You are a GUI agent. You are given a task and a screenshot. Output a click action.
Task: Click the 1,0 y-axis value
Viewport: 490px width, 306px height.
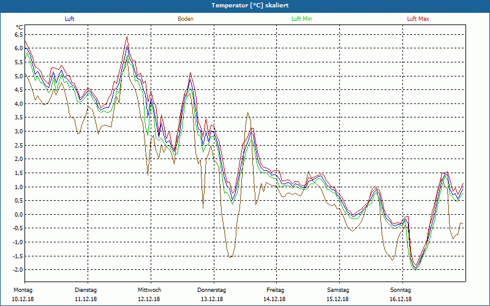[x=19, y=187]
